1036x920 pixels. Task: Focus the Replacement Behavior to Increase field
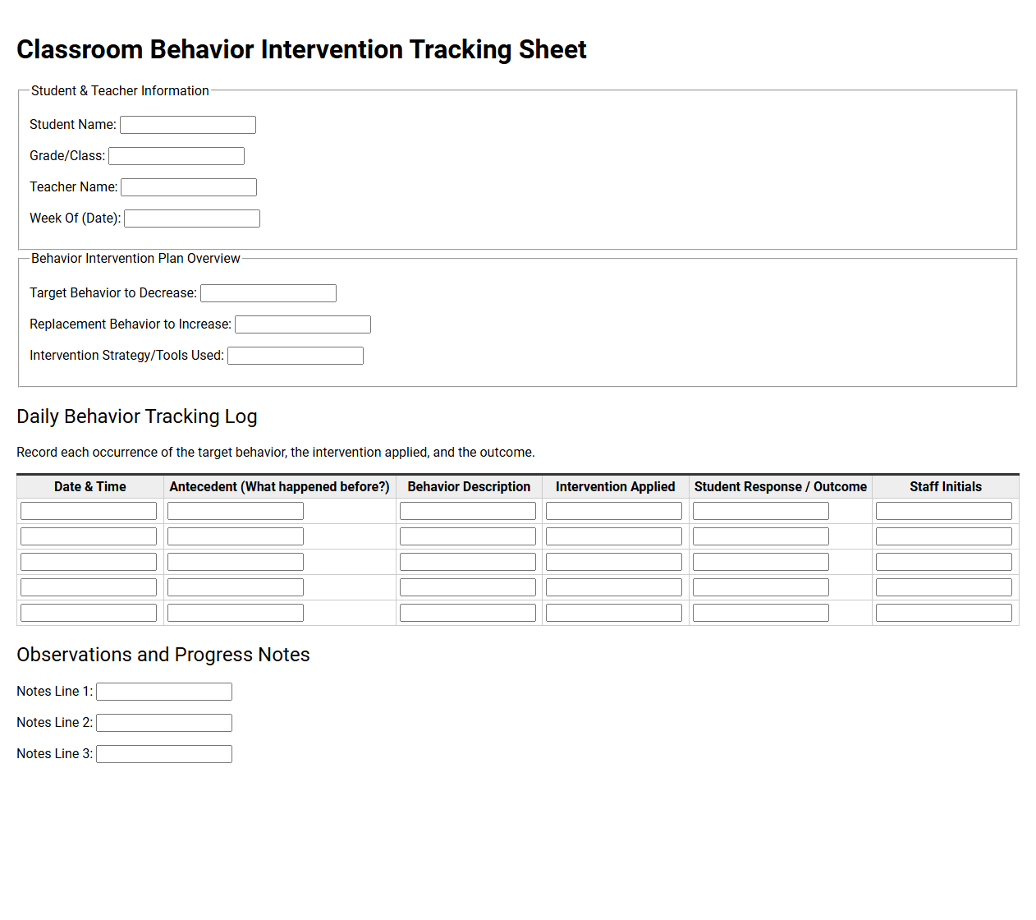(303, 324)
